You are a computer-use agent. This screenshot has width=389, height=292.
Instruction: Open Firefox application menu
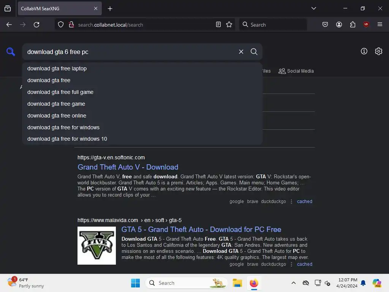tap(380, 24)
